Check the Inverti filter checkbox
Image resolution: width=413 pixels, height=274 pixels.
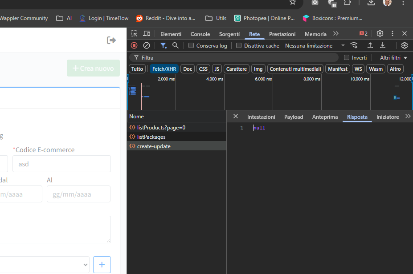[347, 57]
